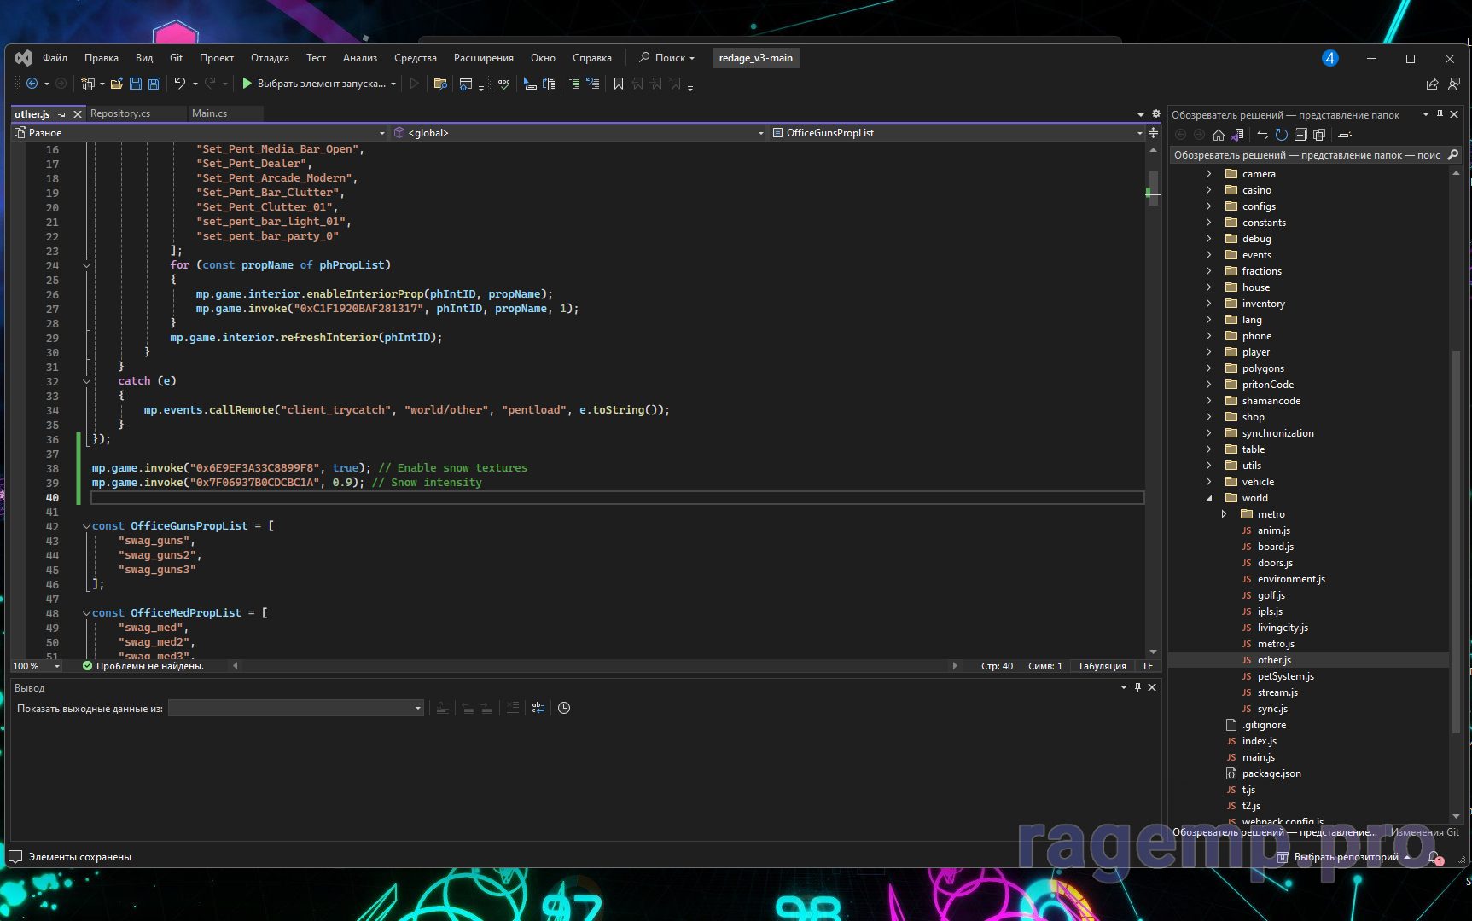Viewport: 1472px width, 921px height.
Task: Save the current file with floppy icon
Action: [135, 84]
